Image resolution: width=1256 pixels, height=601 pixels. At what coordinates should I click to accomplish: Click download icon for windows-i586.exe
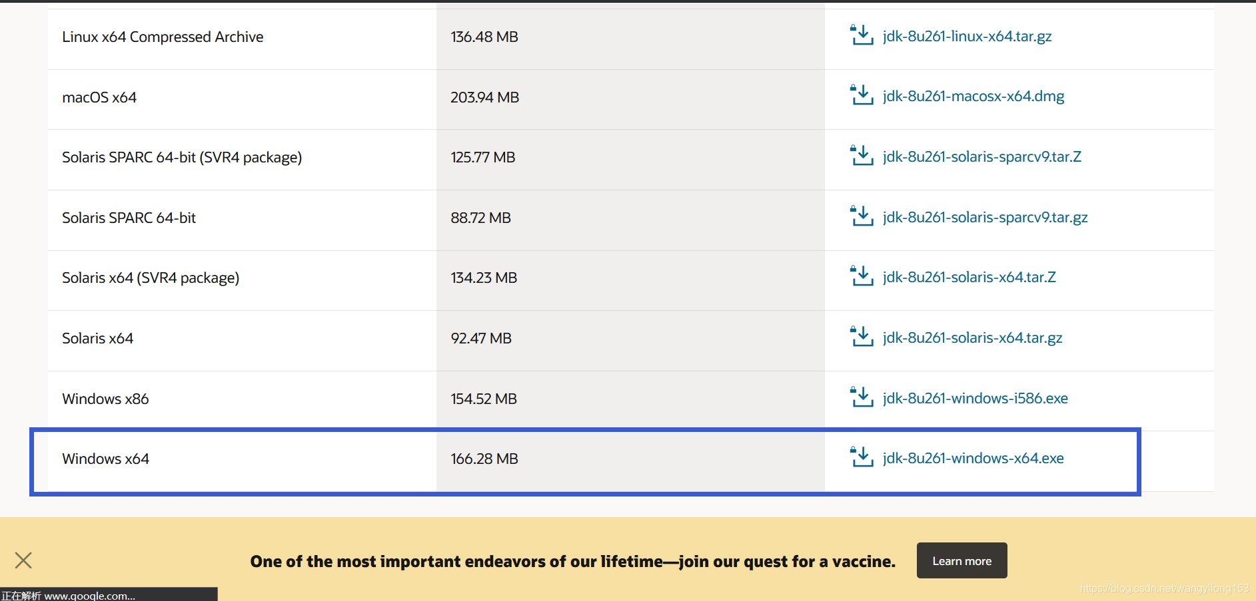[862, 397]
